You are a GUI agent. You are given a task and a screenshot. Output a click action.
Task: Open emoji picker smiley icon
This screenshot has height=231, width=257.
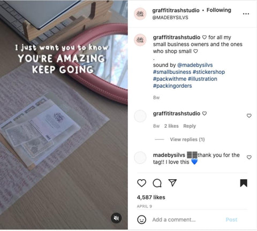(141, 220)
